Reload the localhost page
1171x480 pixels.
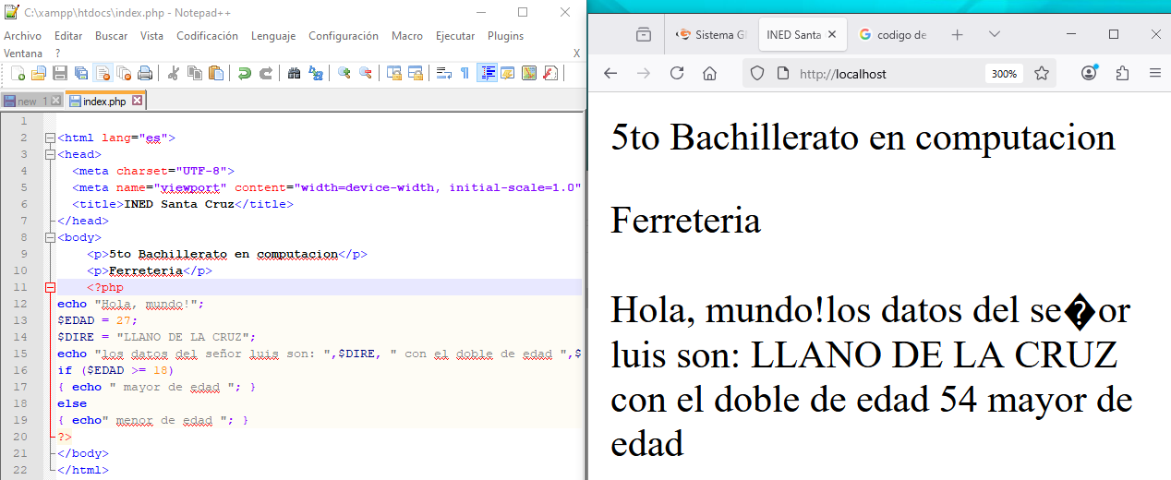click(x=676, y=73)
